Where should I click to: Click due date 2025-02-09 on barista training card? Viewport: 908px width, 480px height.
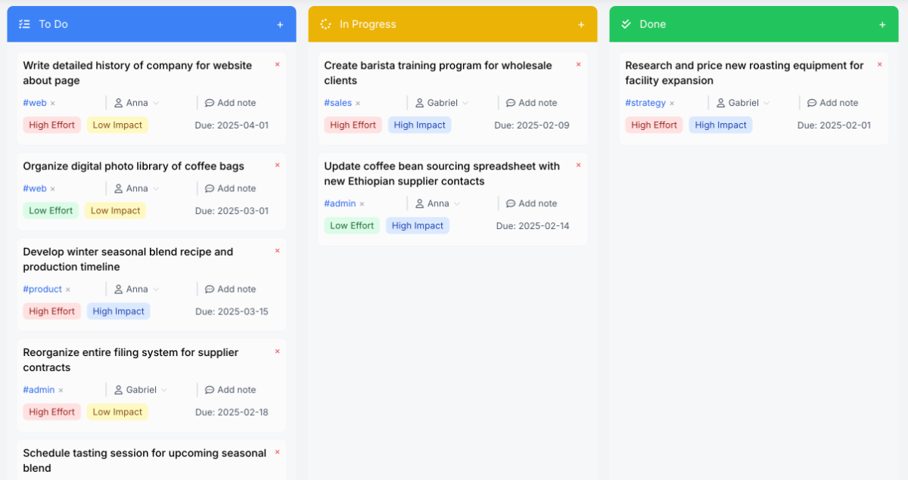[x=532, y=125]
